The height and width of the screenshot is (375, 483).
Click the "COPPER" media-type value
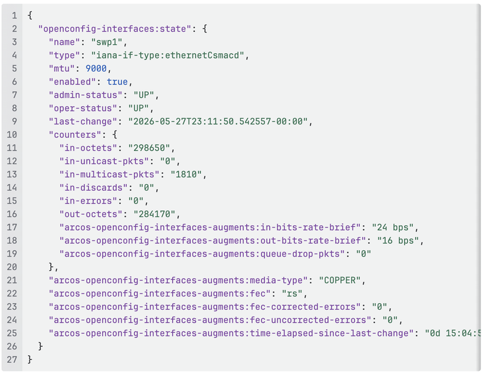pyautogui.click(x=340, y=280)
